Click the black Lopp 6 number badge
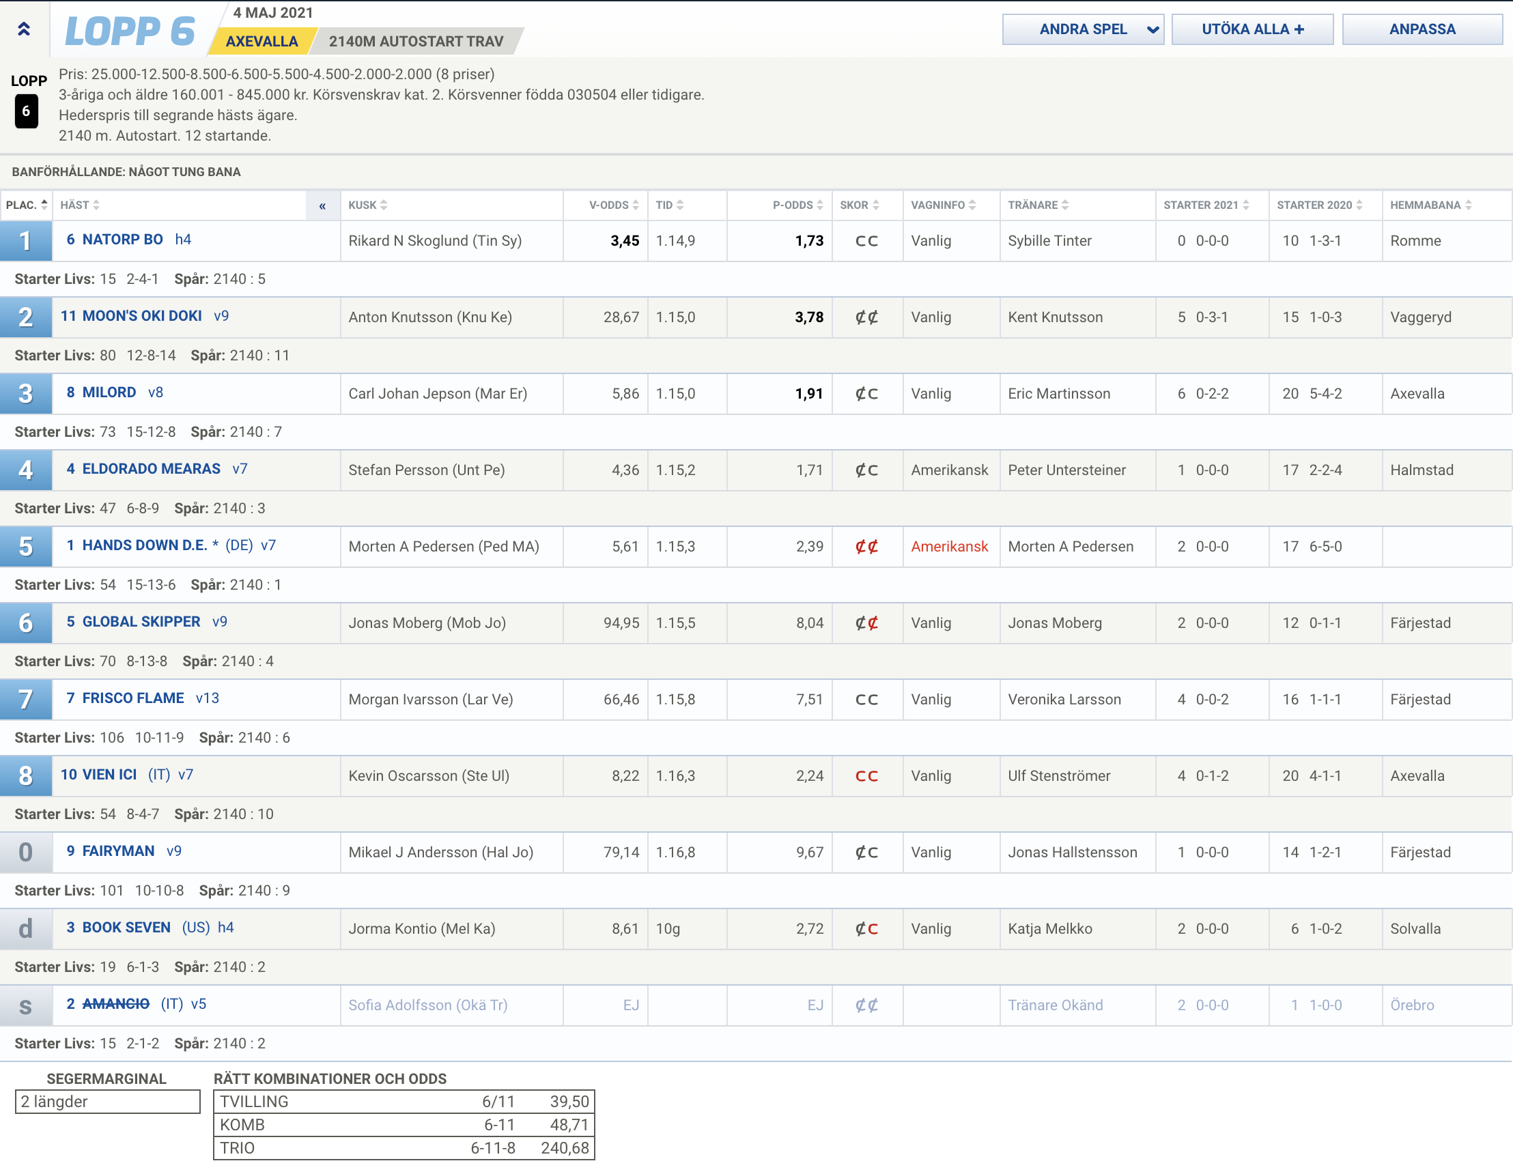The image size is (1513, 1174). coord(27,111)
